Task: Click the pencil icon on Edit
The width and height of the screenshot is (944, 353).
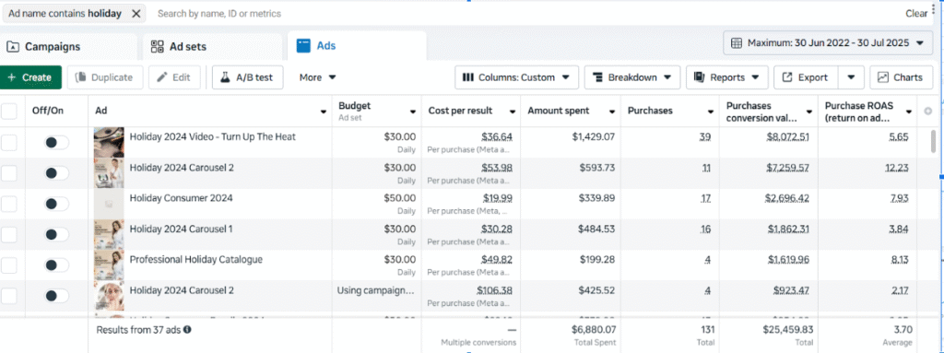Action: click(x=162, y=77)
